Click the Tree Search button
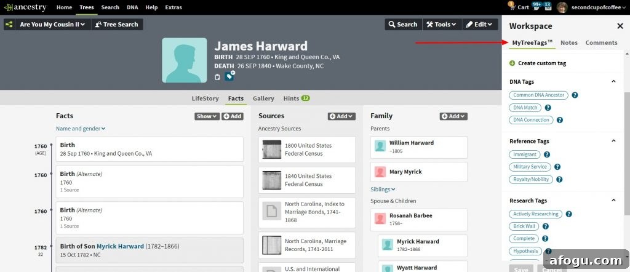630x272 pixels. [117, 25]
